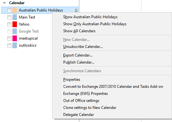Viewport: 172px width, 122px height.
Task: Open Properties from the context menu
Action: click(x=71, y=80)
